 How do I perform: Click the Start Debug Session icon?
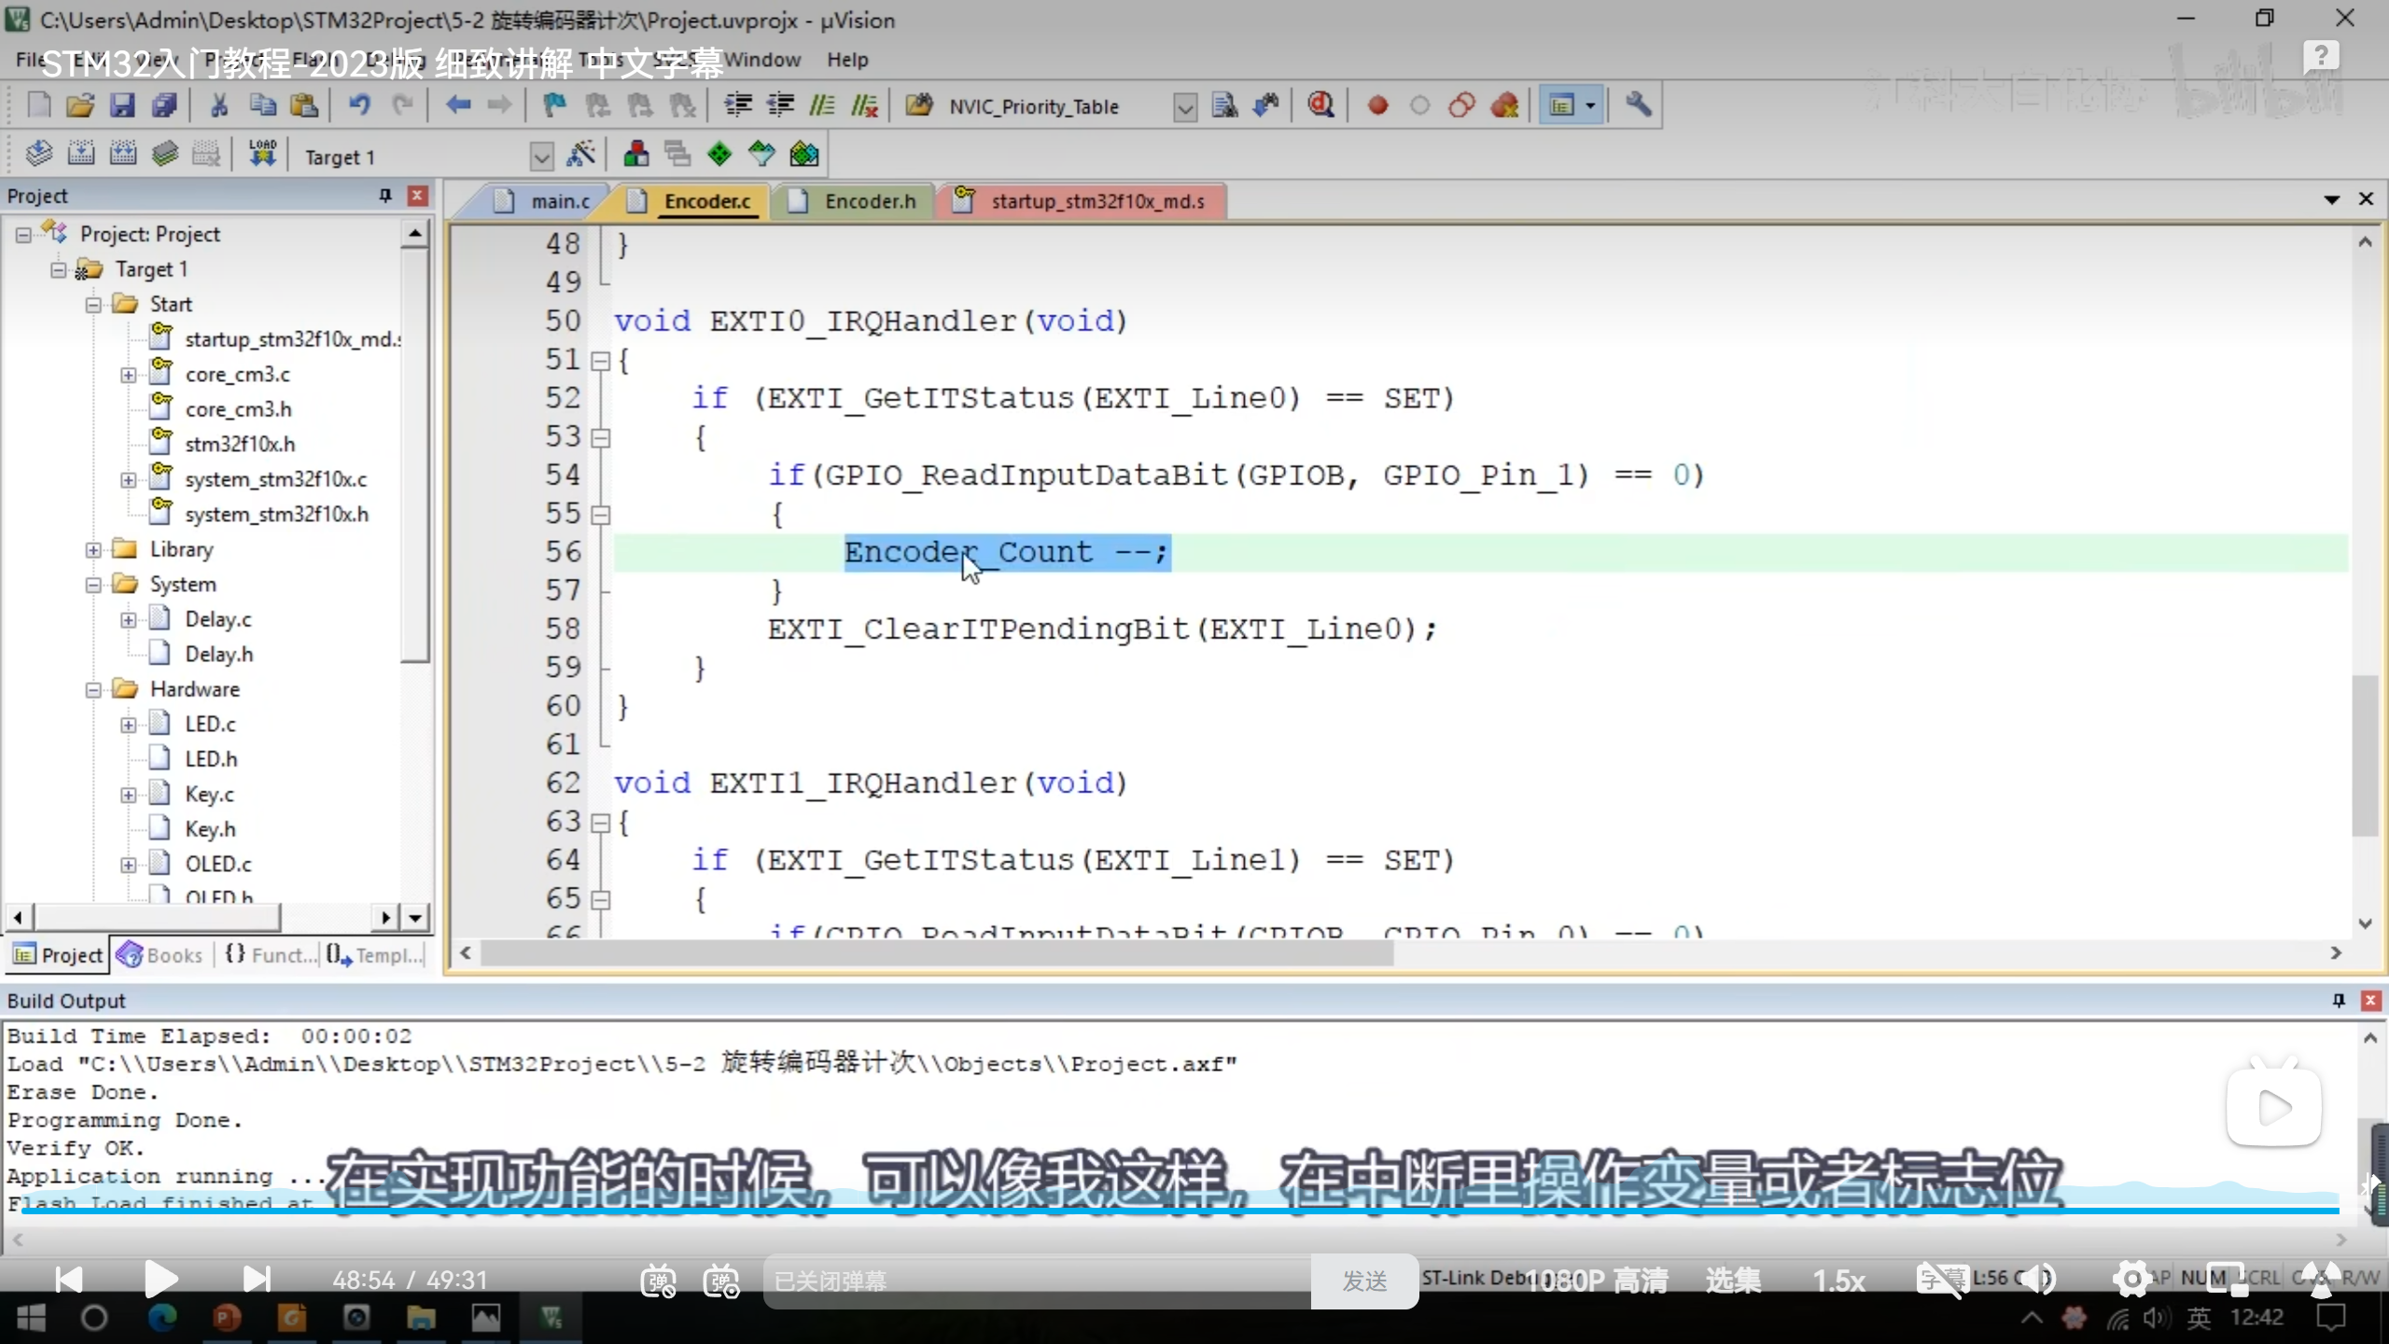[x=1320, y=105]
